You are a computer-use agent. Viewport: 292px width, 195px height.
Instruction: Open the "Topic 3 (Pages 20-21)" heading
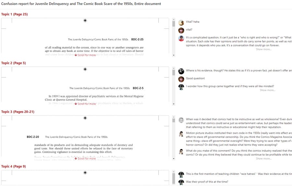click(x=18, y=112)
